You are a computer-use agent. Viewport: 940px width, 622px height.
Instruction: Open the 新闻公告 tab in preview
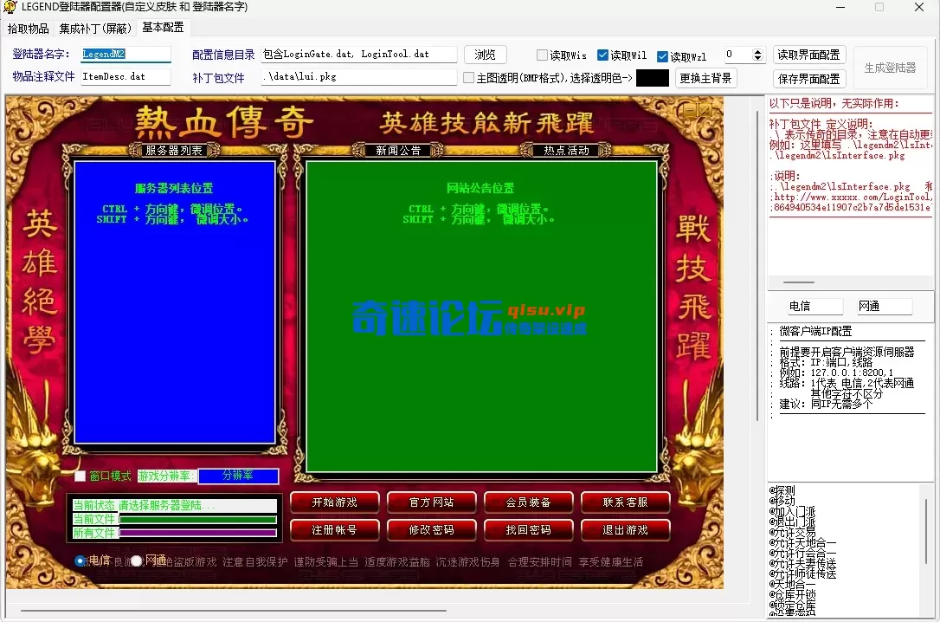coord(398,150)
